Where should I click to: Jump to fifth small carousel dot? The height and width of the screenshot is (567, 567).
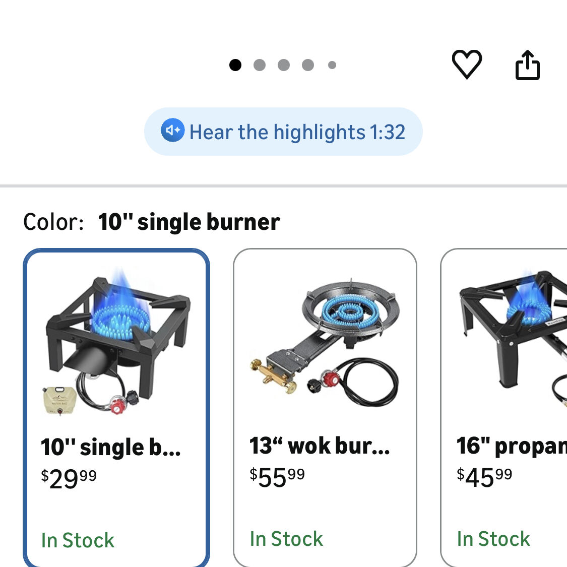tap(332, 65)
